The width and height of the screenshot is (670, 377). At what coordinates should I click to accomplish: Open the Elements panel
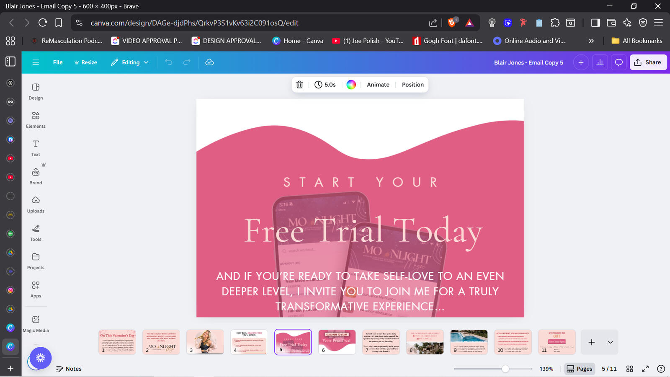(36, 120)
